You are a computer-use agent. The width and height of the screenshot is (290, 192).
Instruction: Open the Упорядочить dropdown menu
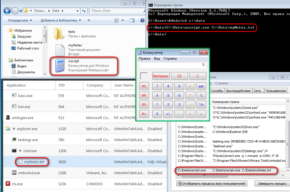click(20, 20)
